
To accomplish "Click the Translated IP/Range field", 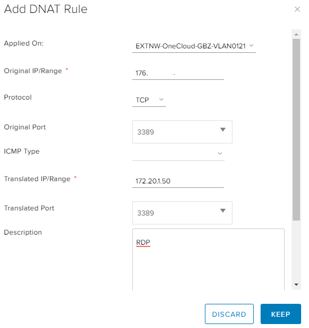I will point(178,181).
